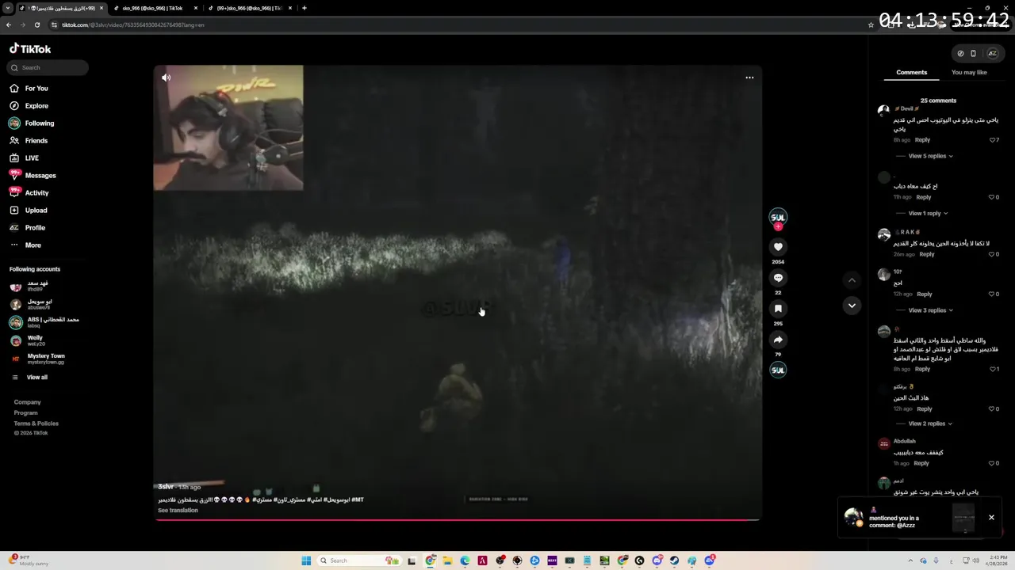Reply to the Devil comment

click(x=922, y=140)
